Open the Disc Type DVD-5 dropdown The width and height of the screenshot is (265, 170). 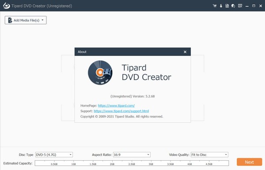point(54,155)
